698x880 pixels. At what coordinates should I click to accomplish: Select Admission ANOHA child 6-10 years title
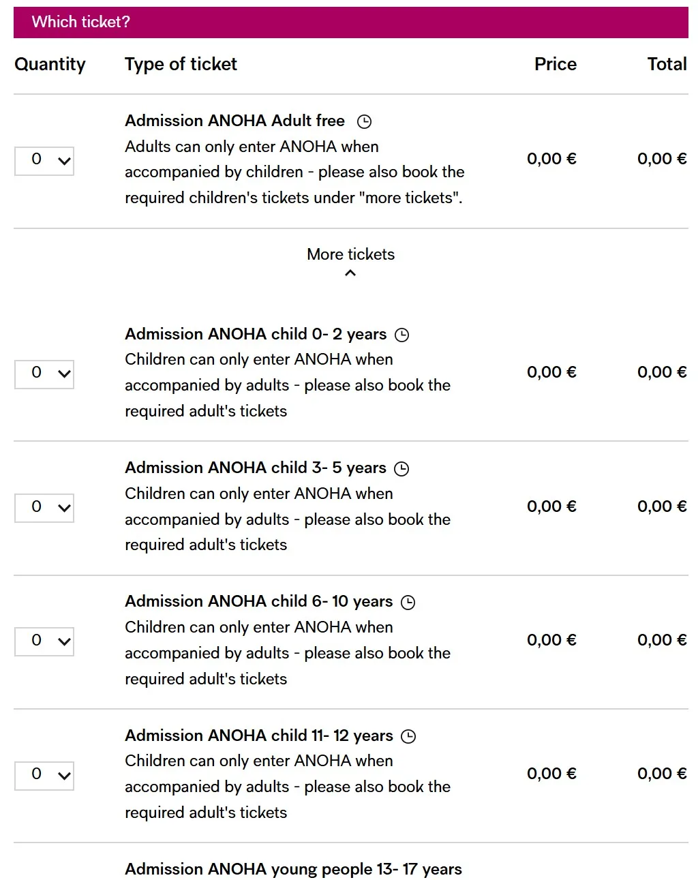pyautogui.click(x=259, y=601)
